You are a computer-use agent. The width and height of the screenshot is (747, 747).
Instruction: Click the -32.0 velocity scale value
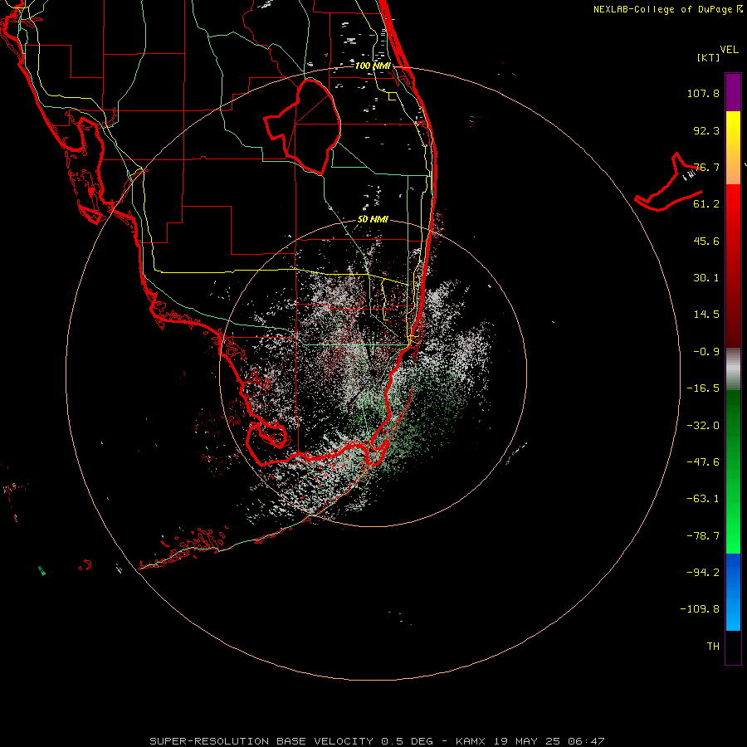[703, 426]
